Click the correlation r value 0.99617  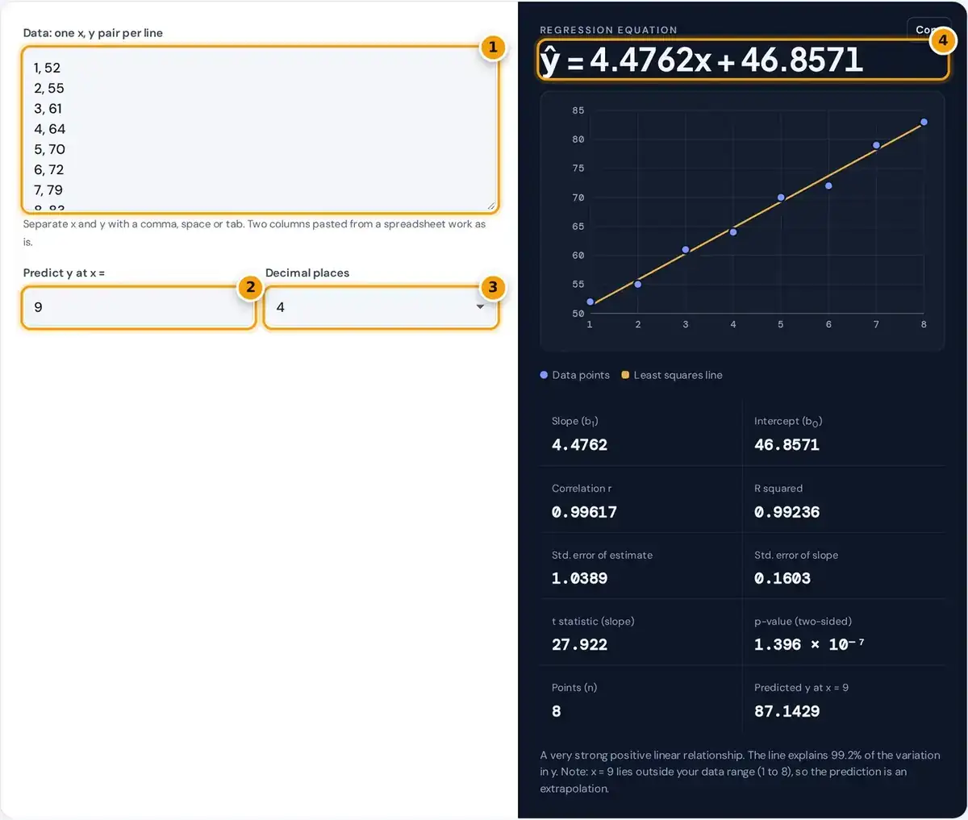584,512
